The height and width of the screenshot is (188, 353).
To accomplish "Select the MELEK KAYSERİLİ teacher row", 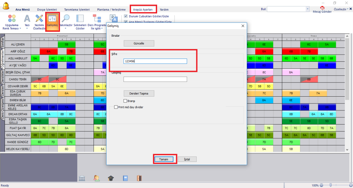I will (x=18, y=149).
